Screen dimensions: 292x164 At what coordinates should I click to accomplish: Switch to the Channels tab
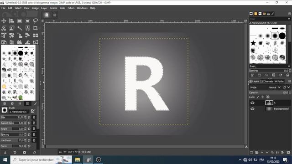(x=266, y=82)
